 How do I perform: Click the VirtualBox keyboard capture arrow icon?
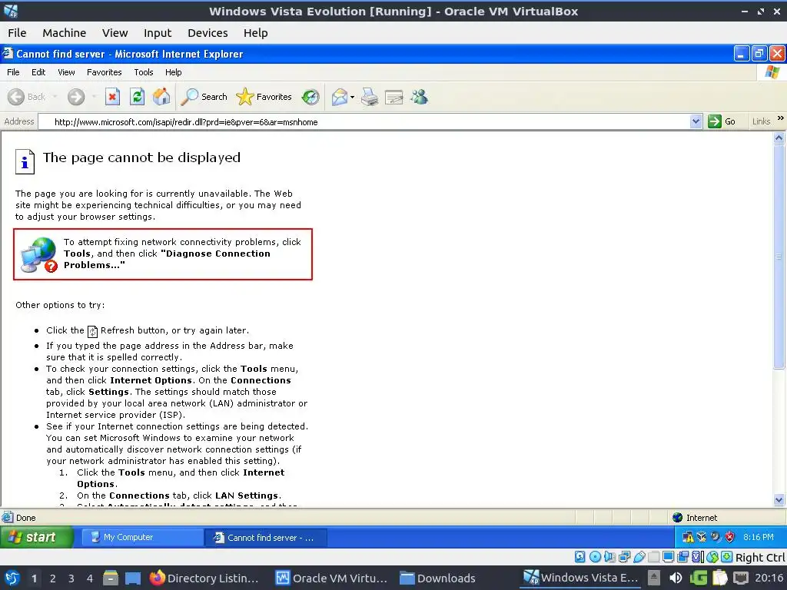(727, 557)
